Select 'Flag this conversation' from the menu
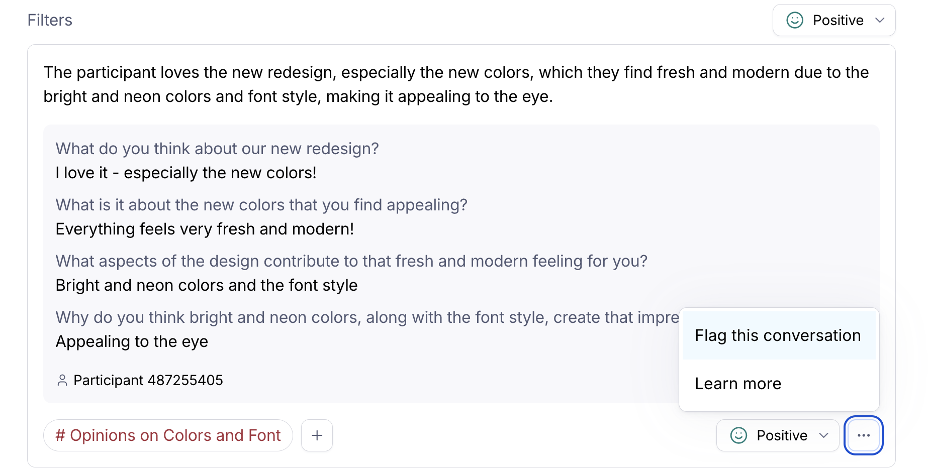 click(x=778, y=335)
